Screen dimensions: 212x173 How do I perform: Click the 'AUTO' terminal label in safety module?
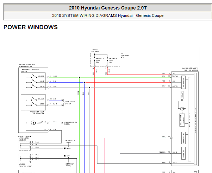click(175, 86)
